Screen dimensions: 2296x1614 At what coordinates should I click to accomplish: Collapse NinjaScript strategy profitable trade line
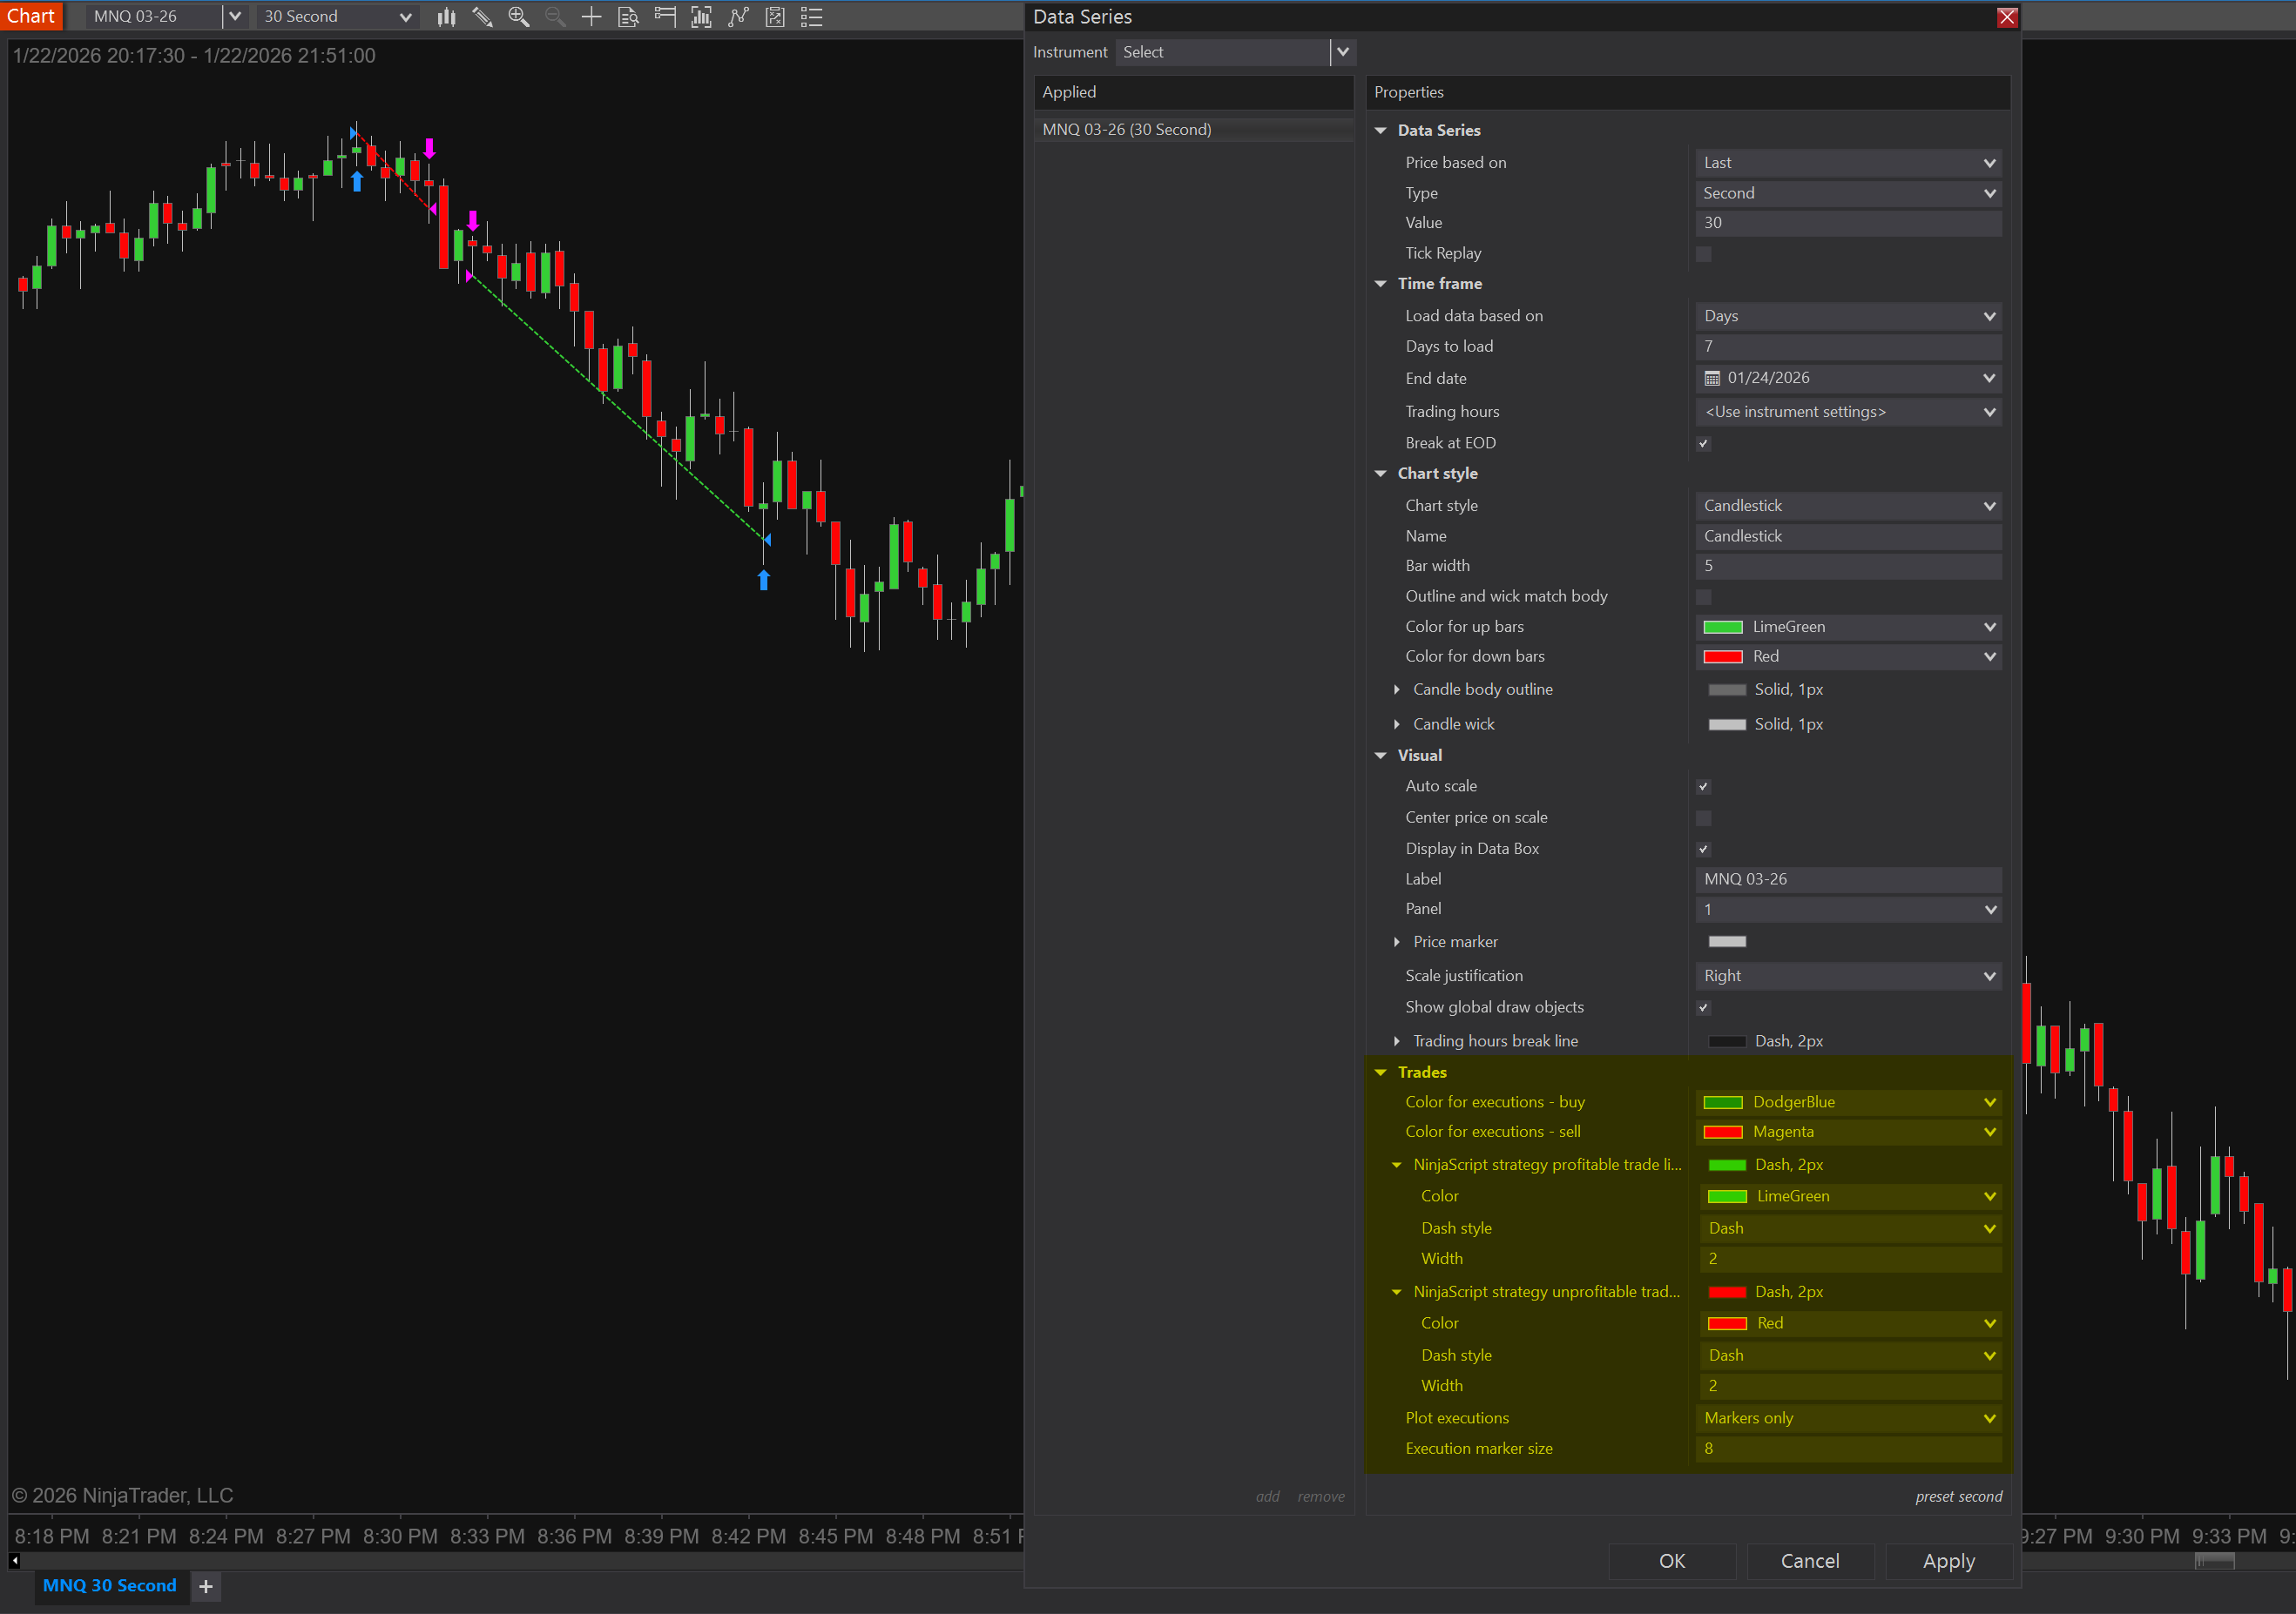point(1397,1166)
